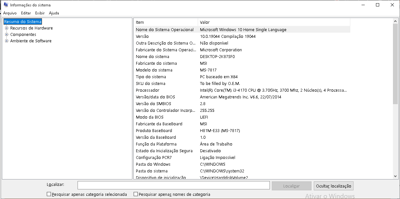Click the vertical scrollbar thumb
The width and height of the screenshot is (400, 199).
point(395,64)
